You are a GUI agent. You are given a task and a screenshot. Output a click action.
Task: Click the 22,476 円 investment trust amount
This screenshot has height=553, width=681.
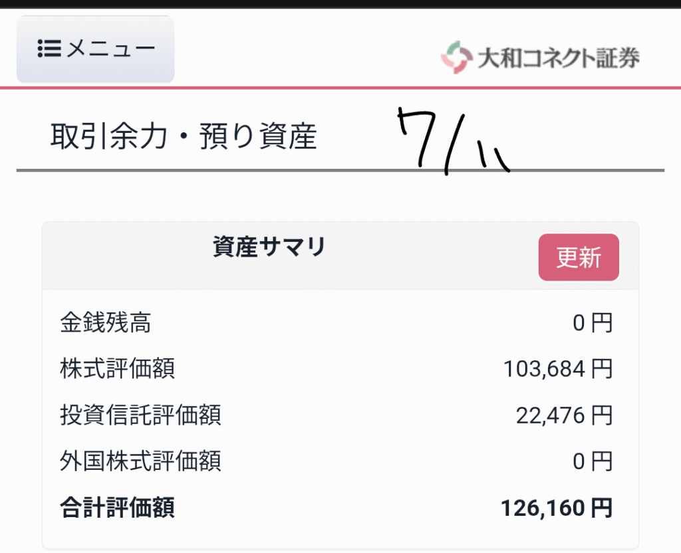point(564,415)
